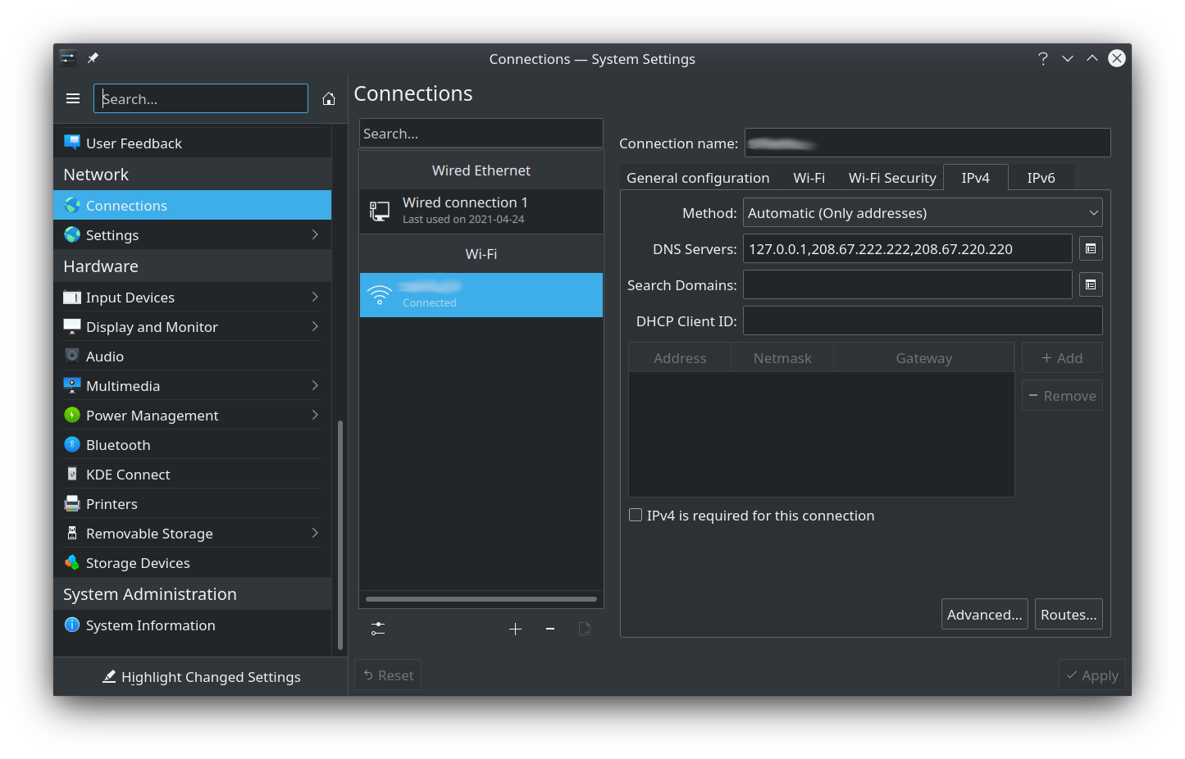The height and width of the screenshot is (759, 1185).
Task: Open the Search Domains list editor icon
Action: coord(1090,284)
